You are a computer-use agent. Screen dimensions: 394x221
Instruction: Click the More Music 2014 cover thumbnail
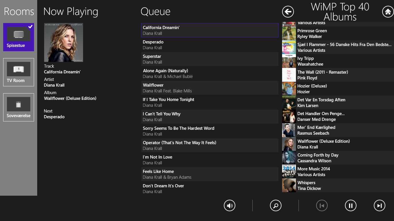[289, 172]
